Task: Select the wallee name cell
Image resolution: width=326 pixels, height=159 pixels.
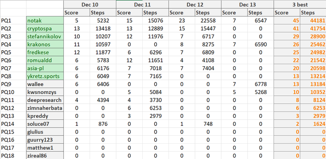Action: 45,84
